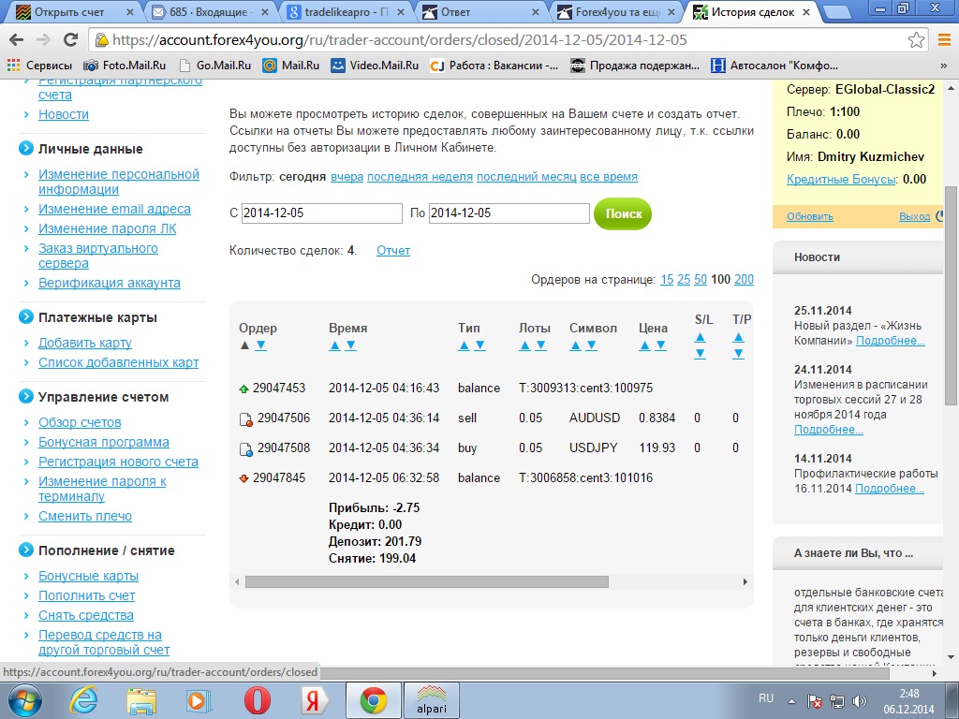Filter deals by вчера
959x719 pixels.
click(347, 177)
